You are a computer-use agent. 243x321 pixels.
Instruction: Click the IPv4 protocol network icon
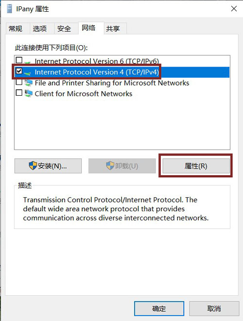click(28, 73)
